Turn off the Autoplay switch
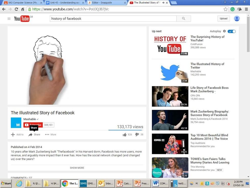The width and height of the screenshot is (250, 188). pyautogui.click(x=232, y=31)
